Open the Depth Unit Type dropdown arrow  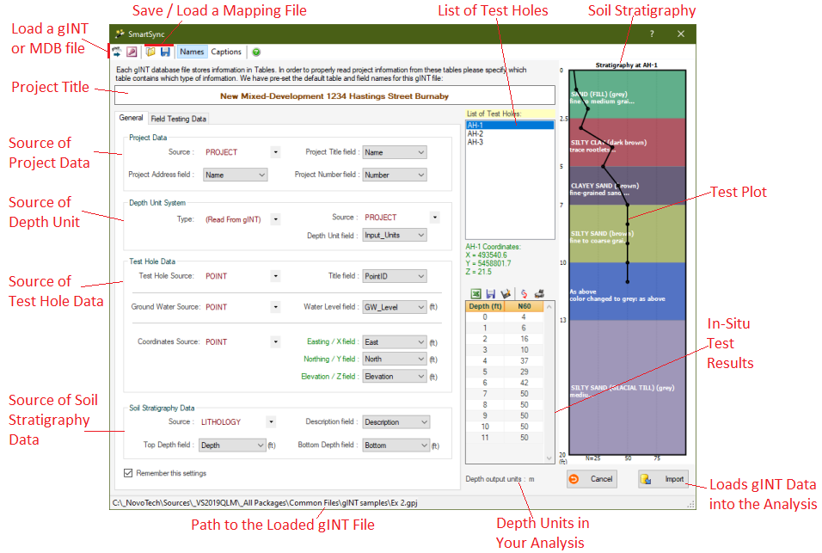click(x=276, y=219)
